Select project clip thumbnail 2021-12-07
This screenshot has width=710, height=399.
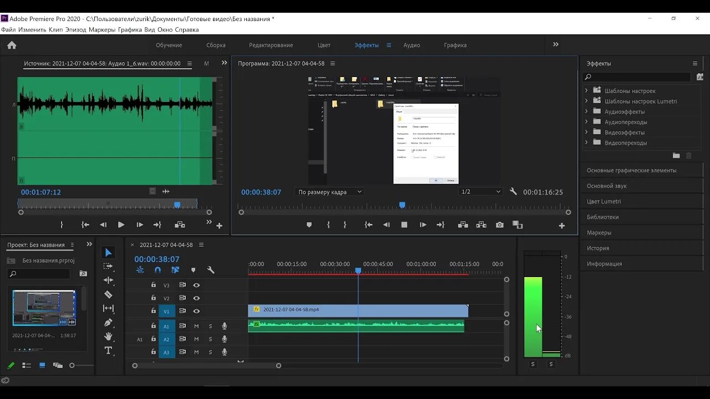(44, 308)
